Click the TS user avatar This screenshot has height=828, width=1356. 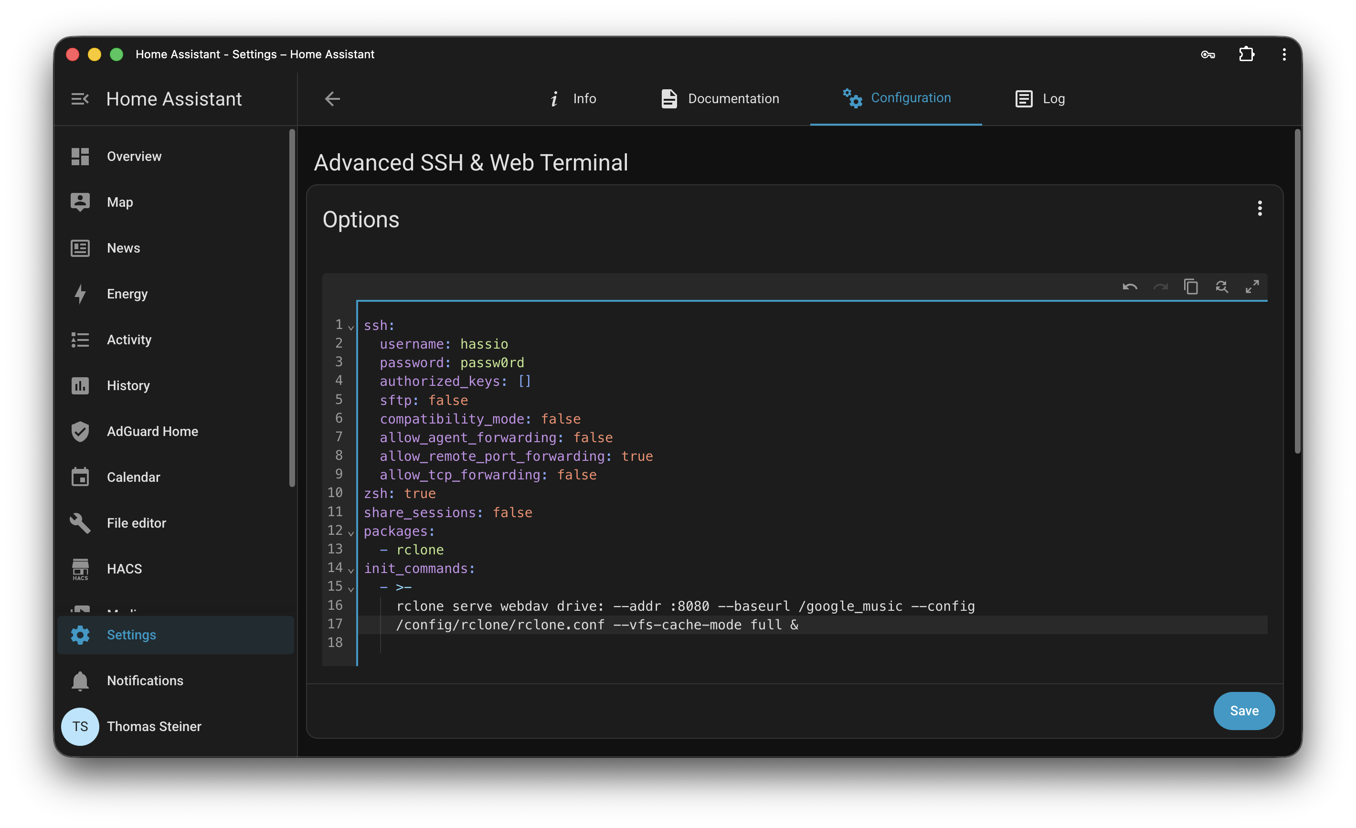[x=80, y=726]
